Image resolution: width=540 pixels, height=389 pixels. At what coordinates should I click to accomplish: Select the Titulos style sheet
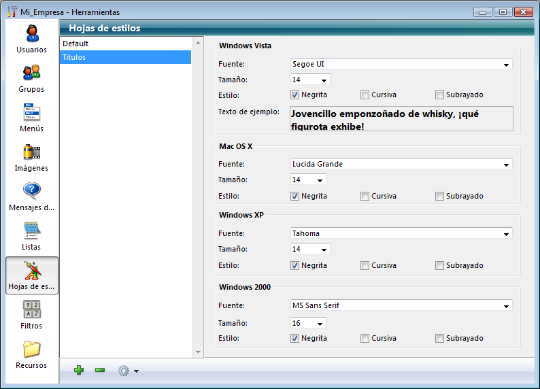[126, 58]
